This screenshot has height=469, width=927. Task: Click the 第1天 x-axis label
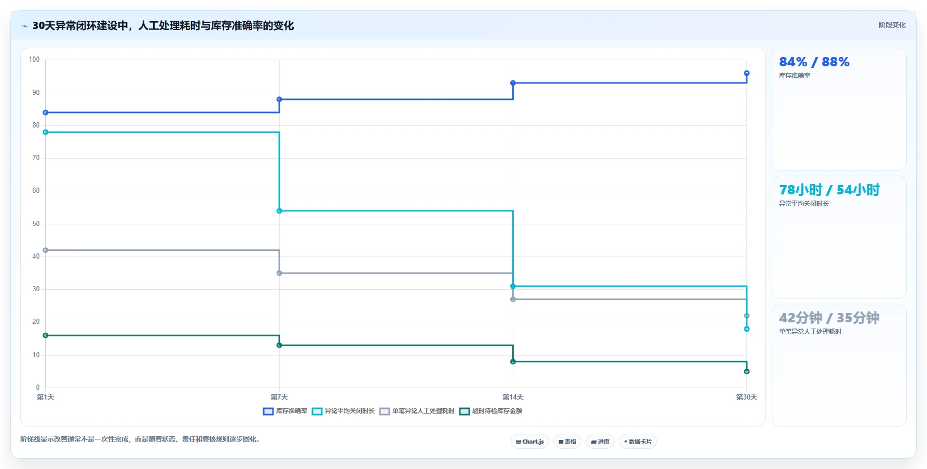(x=46, y=397)
